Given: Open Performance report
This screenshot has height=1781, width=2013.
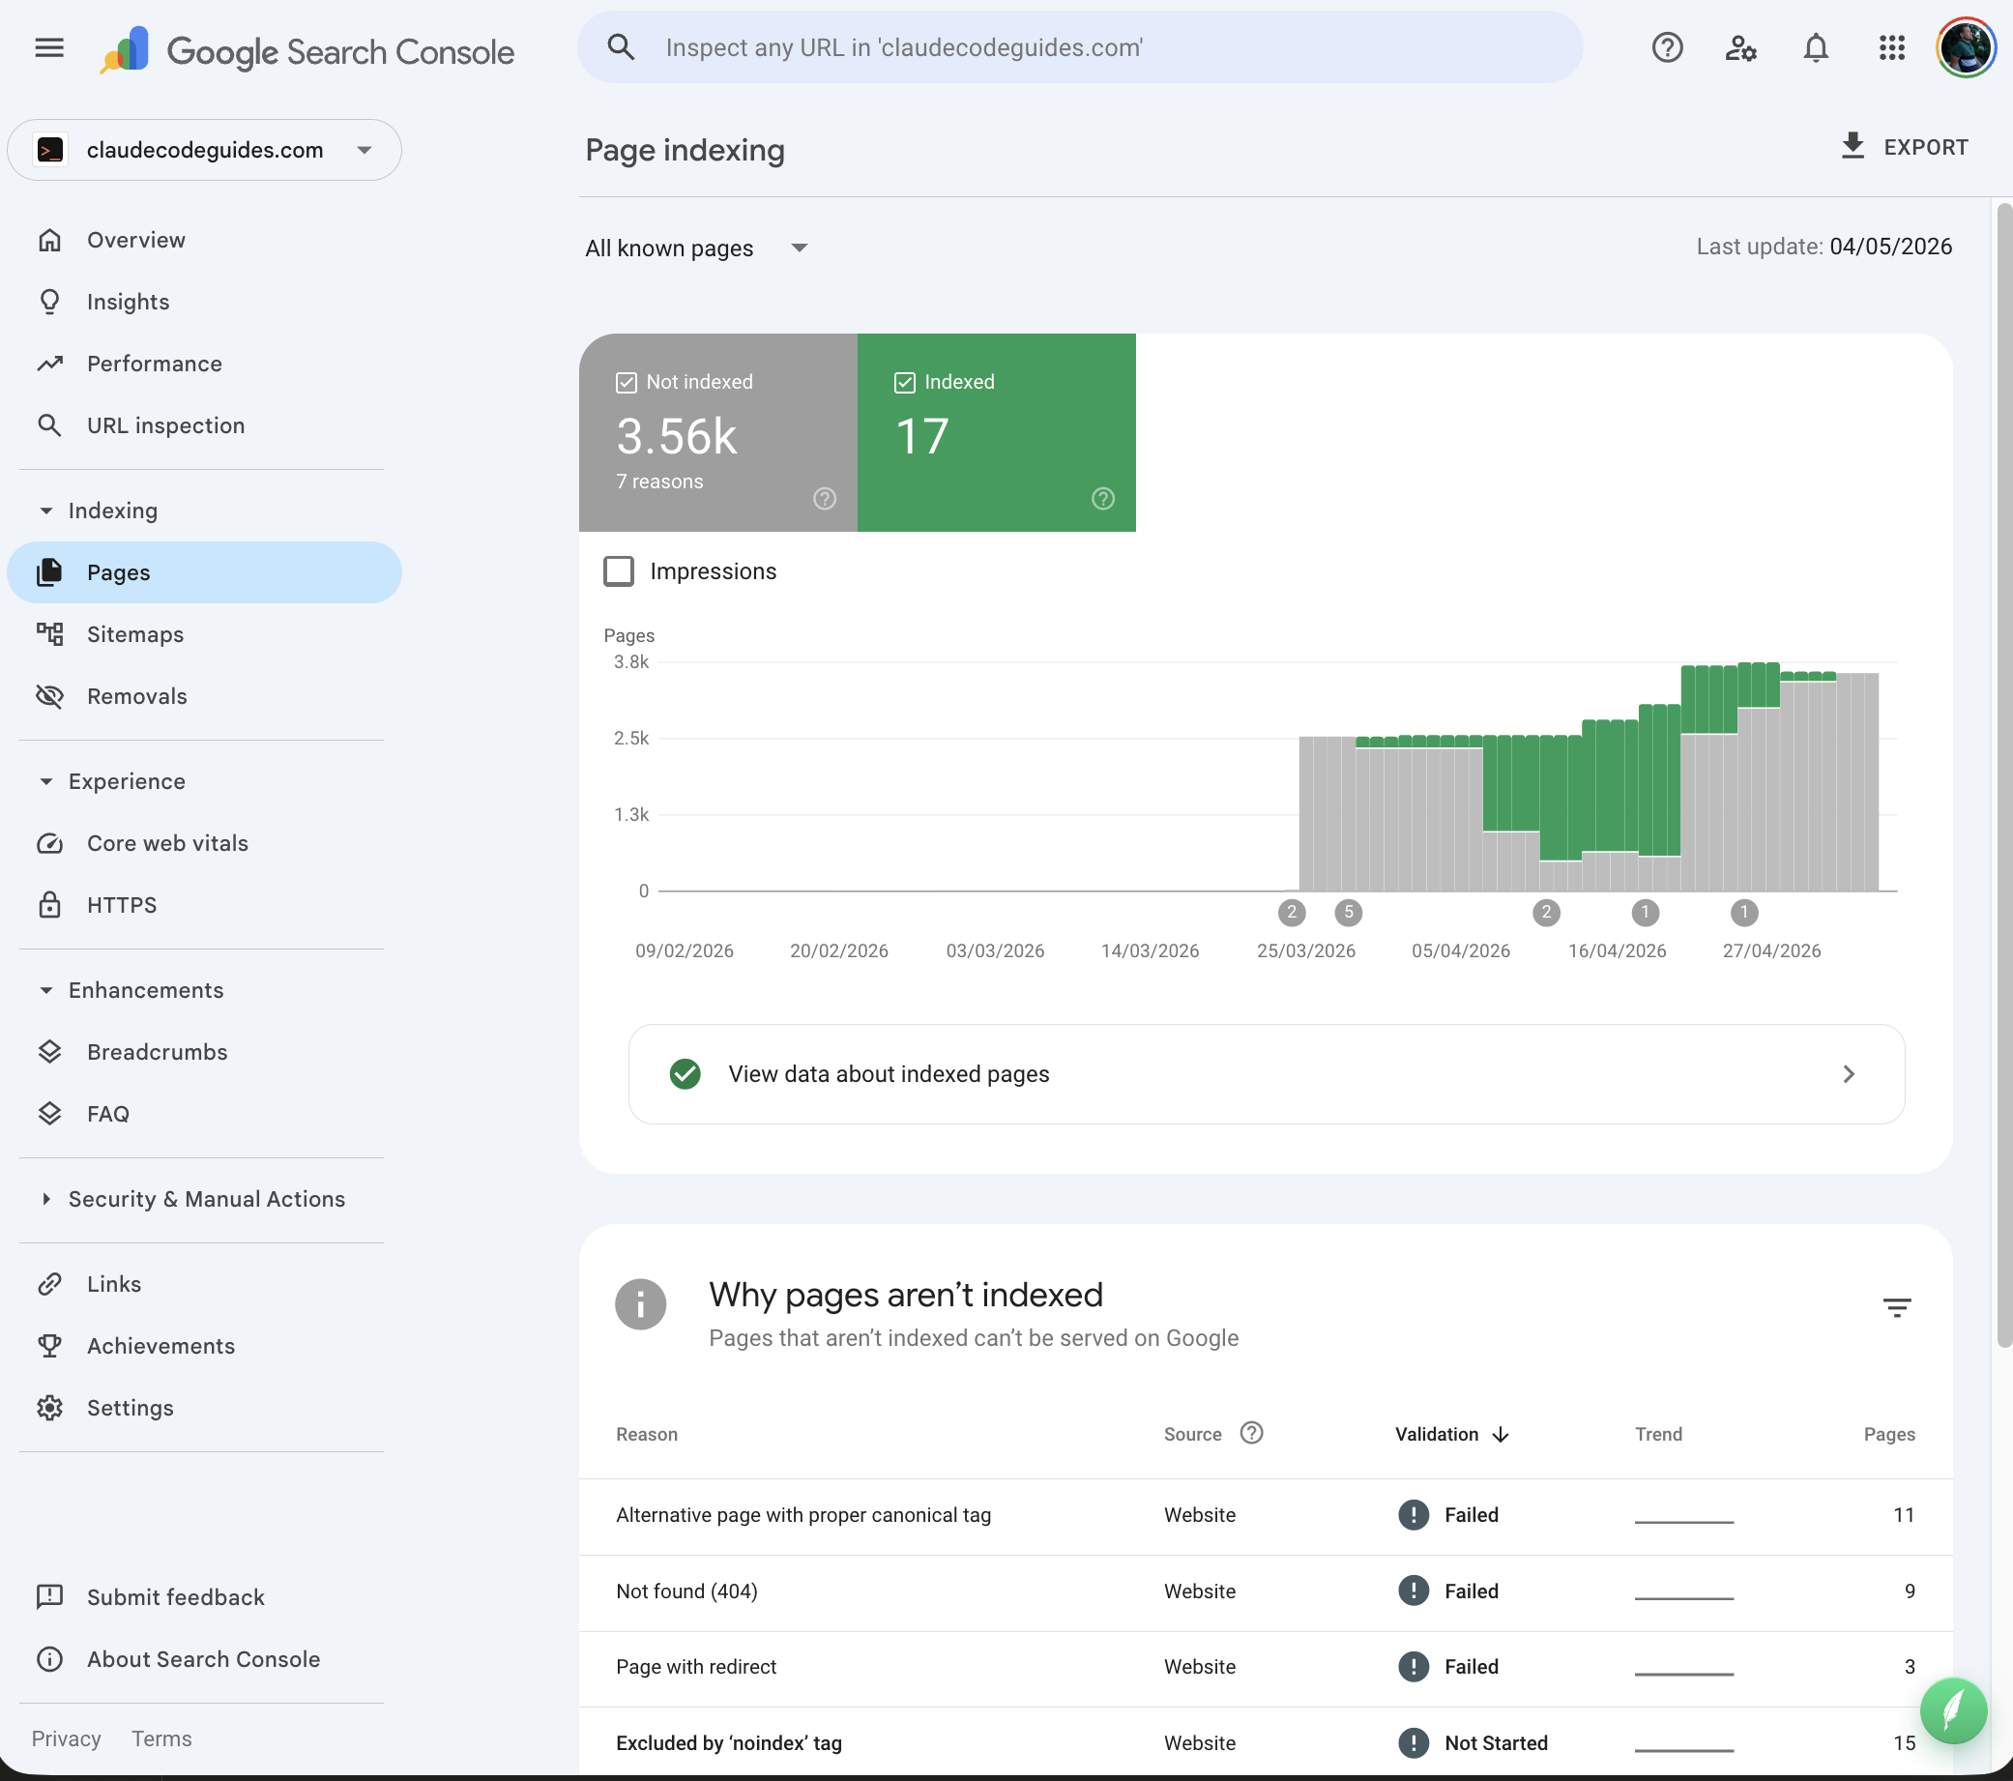Looking at the screenshot, I should pyautogui.click(x=205, y=364).
